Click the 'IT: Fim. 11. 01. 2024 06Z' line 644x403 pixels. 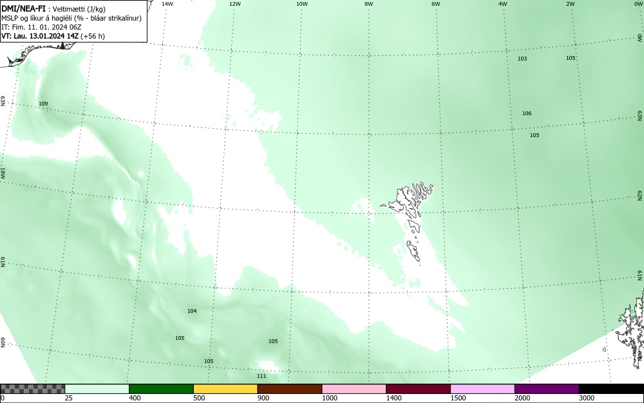tap(41, 27)
